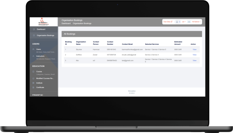View booking for Abc
233x133 pixels.
(194, 60)
